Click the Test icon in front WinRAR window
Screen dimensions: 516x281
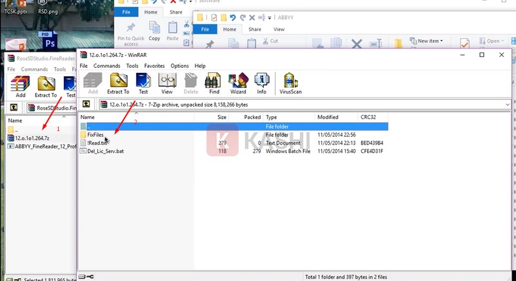pos(143,84)
